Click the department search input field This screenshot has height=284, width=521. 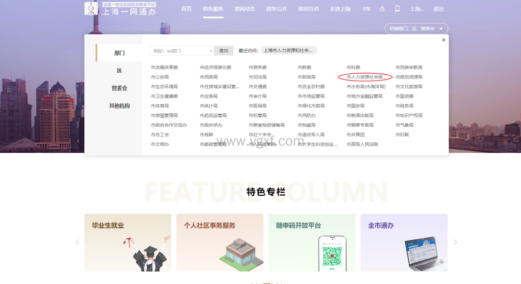179,51
